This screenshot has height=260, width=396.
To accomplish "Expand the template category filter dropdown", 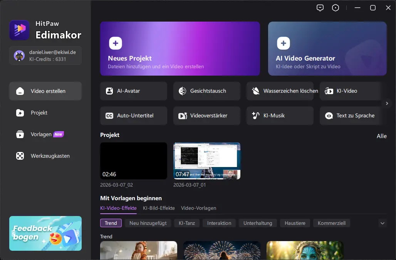I will coord(382,223).
